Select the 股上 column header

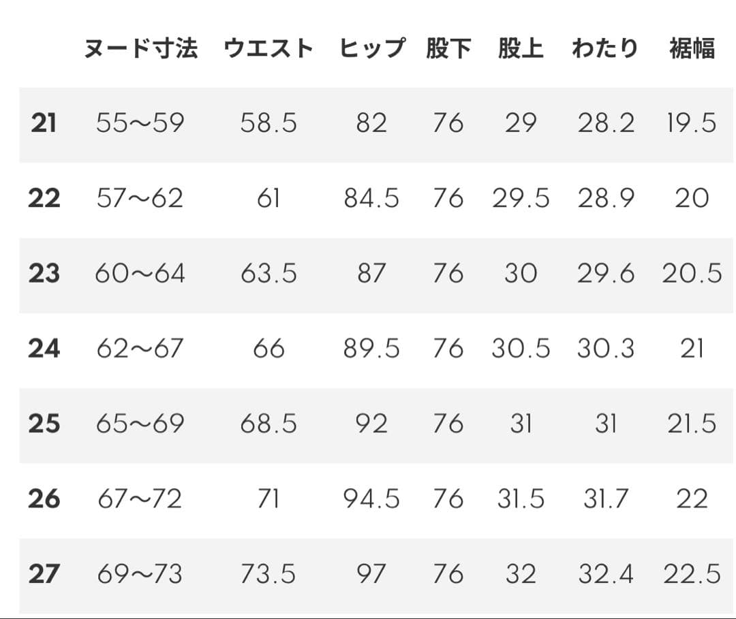521,49
